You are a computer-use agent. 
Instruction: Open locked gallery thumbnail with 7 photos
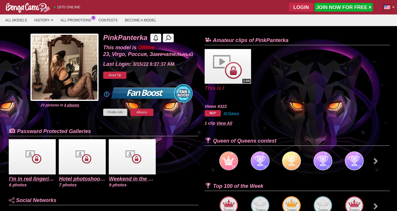tap(82, 157)
